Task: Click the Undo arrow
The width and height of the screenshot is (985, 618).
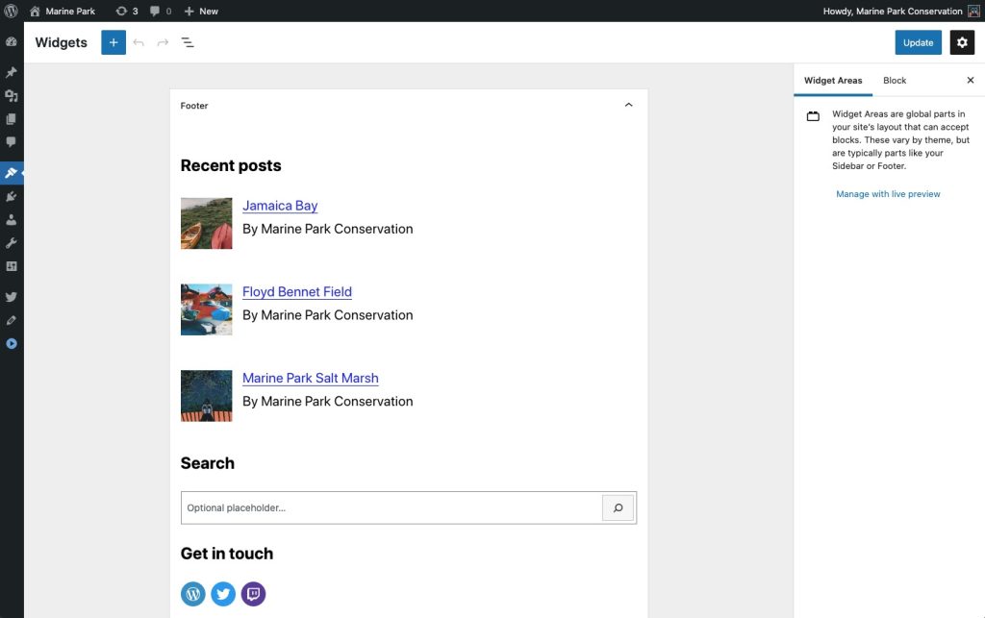Action: tap(138, 42)
